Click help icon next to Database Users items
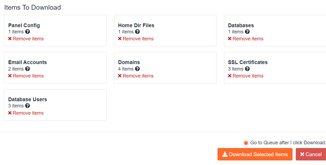 [28, 106]
